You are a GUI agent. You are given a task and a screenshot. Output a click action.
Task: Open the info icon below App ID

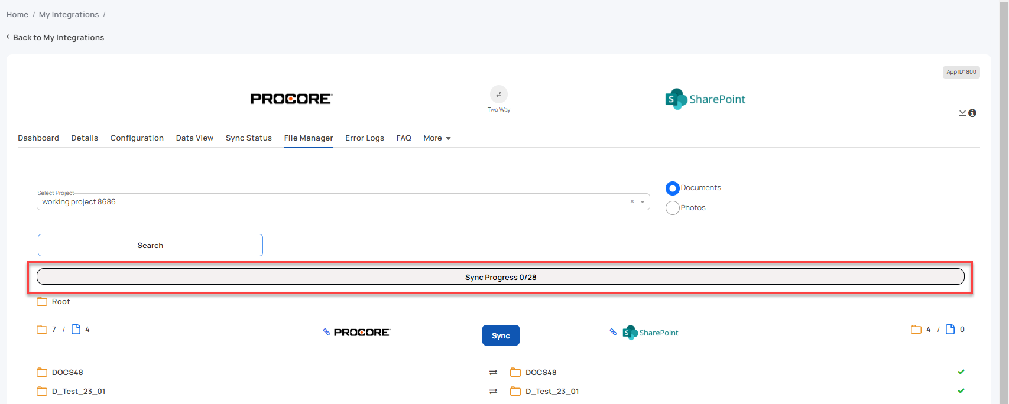pos(972,113)
